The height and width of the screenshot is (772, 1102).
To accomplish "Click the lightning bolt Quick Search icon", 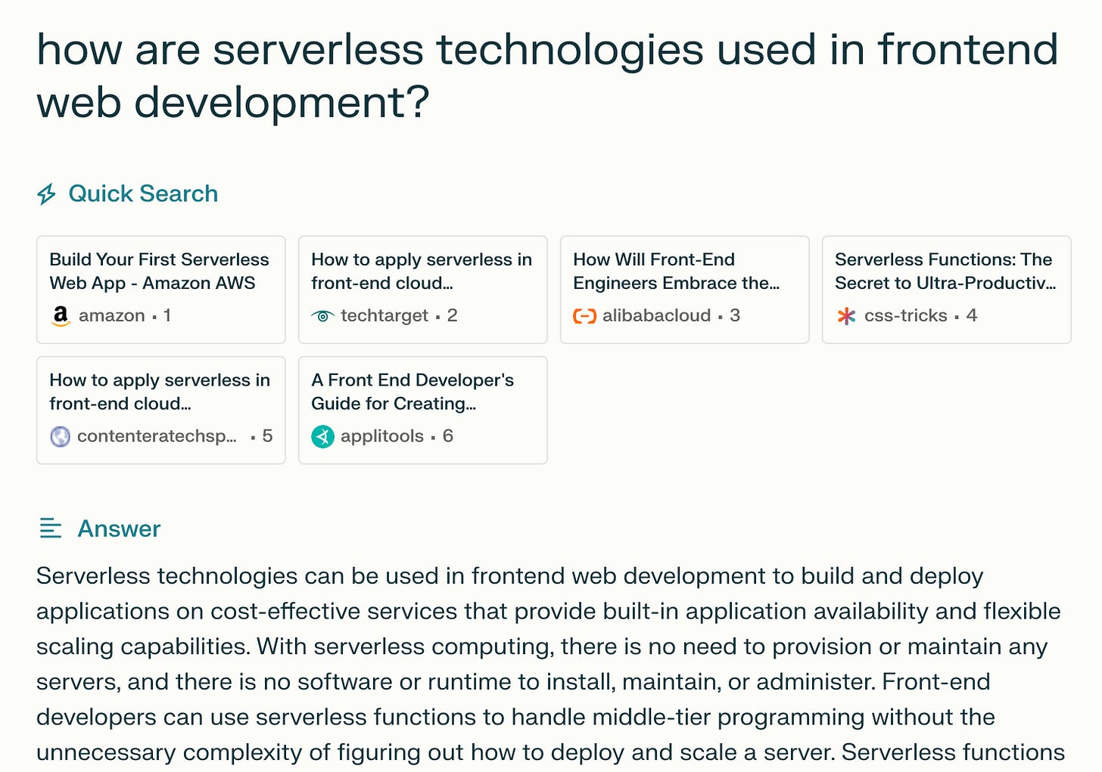I will click(x=47, y=194).
